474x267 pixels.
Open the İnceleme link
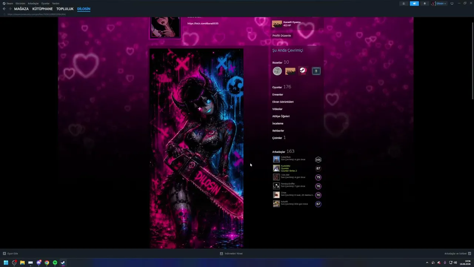point(278,123)
